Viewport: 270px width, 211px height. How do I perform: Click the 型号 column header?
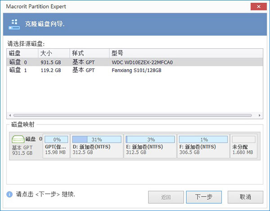click(186, 53)
